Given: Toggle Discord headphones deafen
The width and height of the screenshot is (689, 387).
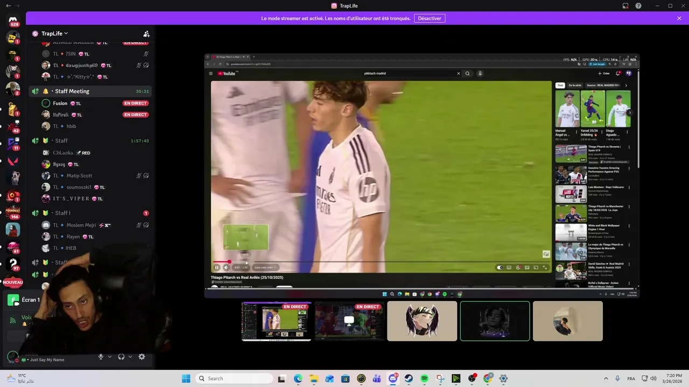Looking at the screenshot, I should pyautogui.click(x=121, y=357).
